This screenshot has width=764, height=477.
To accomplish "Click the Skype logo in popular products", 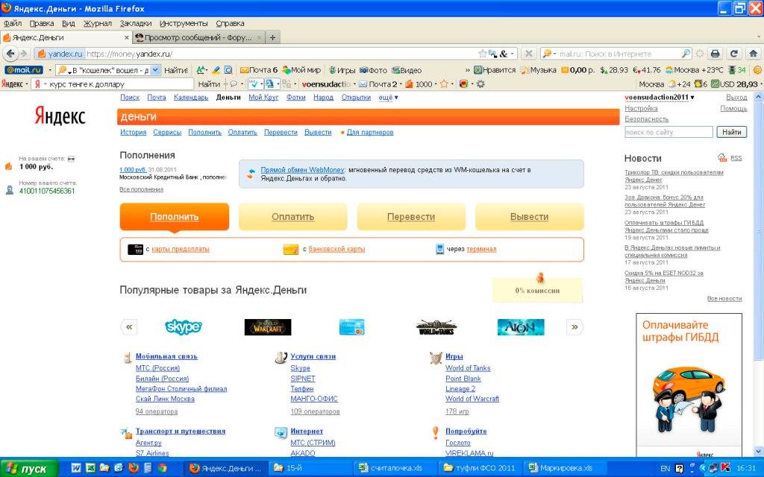I will [183, 326].
